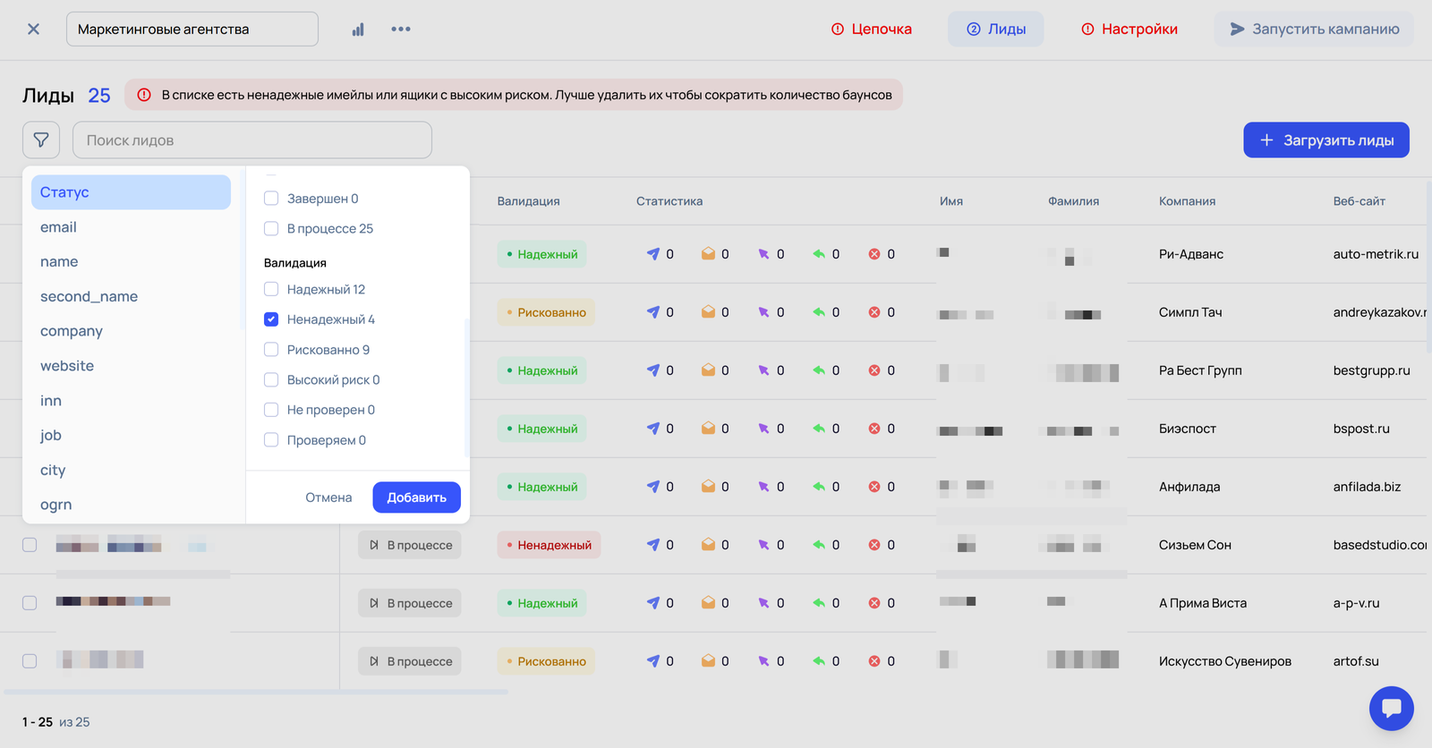This screenshot has width=1432, height=748.
Task: Click the Загрузить лиды button
Action: click(1325, 140)
